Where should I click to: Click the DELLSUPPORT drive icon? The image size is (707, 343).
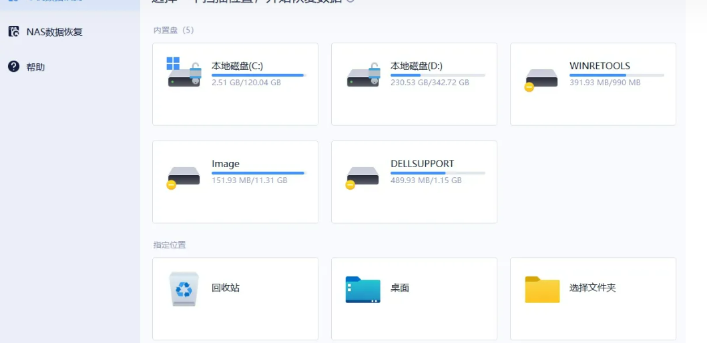[x=362, y=176]
